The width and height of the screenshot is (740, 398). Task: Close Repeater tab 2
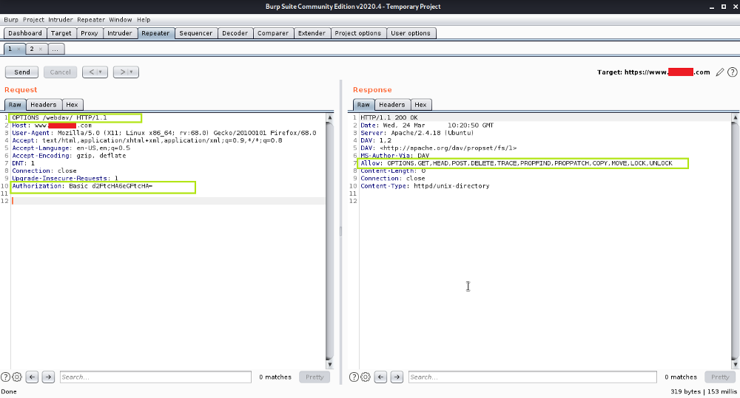(41, 49)
